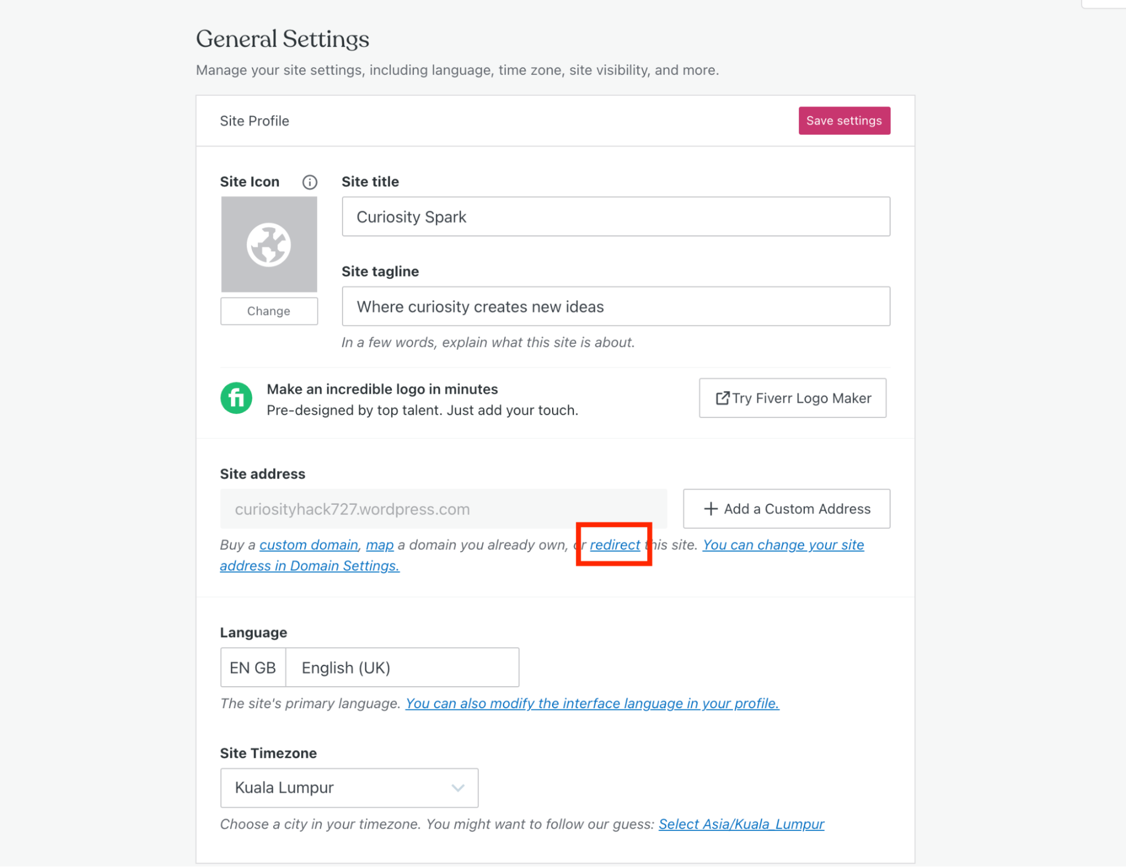The height and width of the screenshot is (867, 1126).
Task: Focus the Site title input field
Action: 616,217
